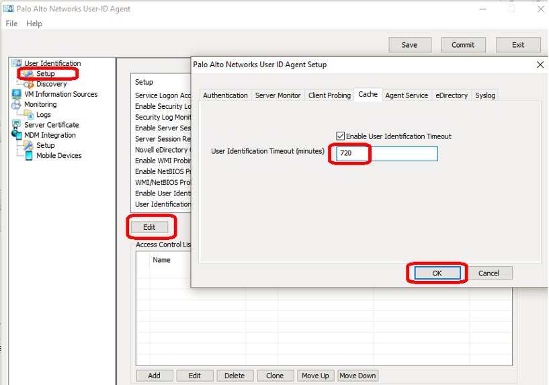
Task: Switch to the Syslog tab
Action: tap(485, 95)
